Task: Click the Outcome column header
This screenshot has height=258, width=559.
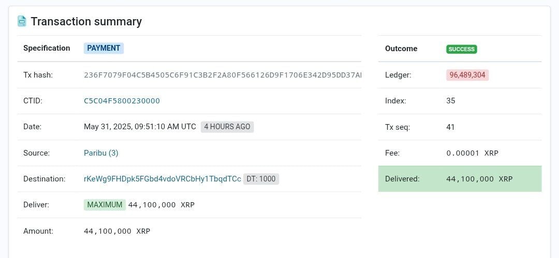Action: click(x=401, y=49)
